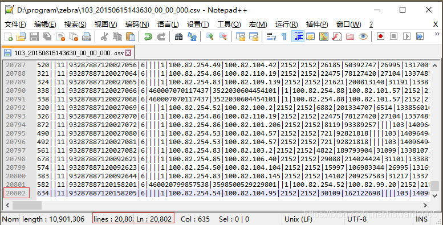
Task: Open Find using the binoculars icon
Action: (x=178, y=36)
